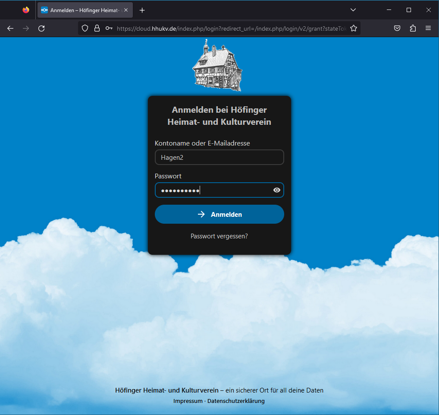Go back using the browser back arrow
Image resolution: width=439 pixels, height=415 pixels.
10,29
